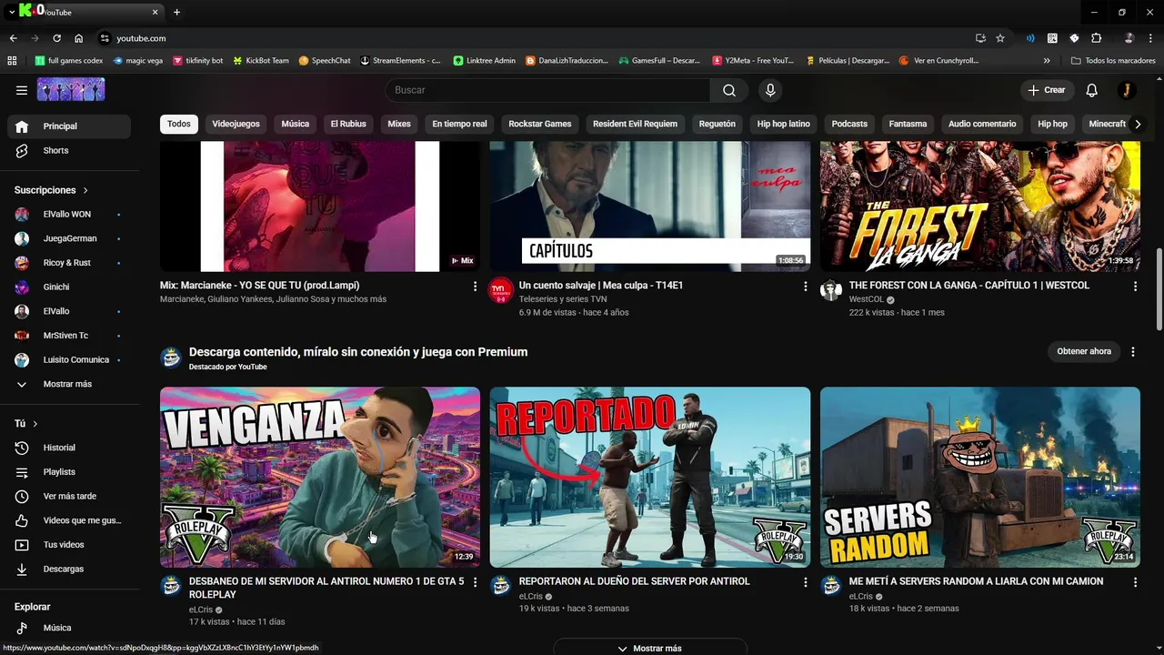Open the notifications bell
Screen dimensions: 1164x655
(1092, 90)
